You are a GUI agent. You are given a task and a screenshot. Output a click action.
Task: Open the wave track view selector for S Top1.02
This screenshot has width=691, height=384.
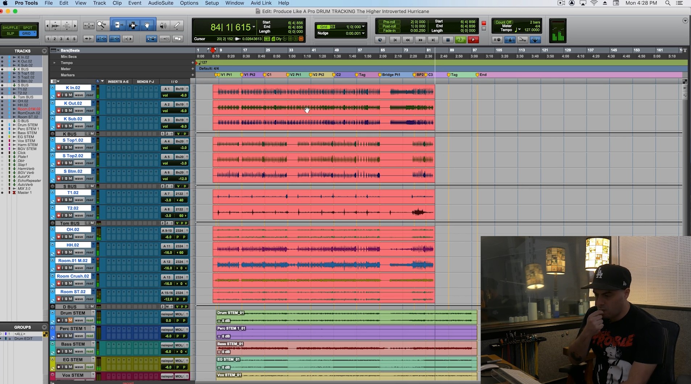click(79, 148)
